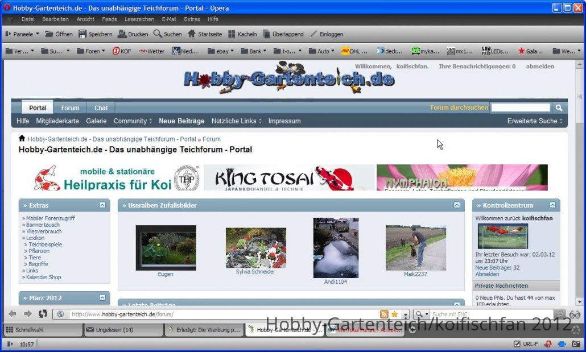Expand the ebay bookmark folder
This screenshot has height=352, width=586.
coord(221,51)
